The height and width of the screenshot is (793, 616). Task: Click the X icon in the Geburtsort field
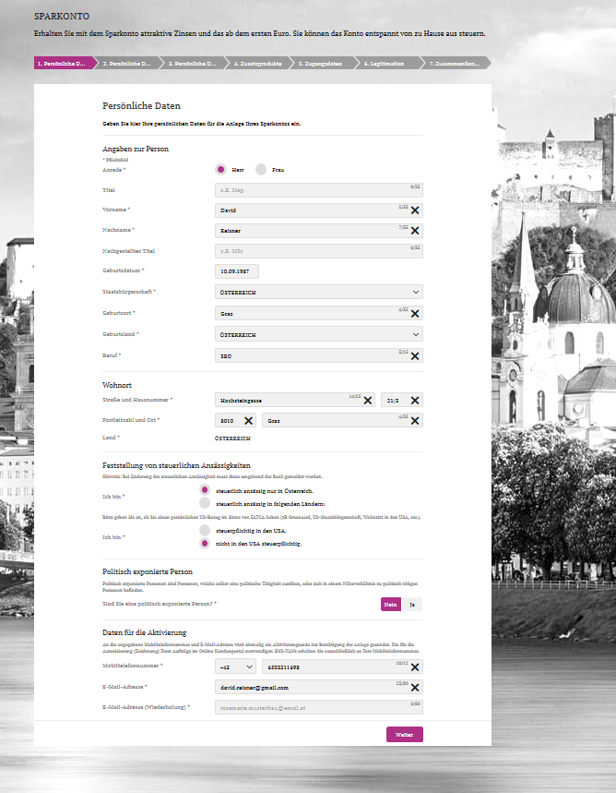tap(414, 314)
